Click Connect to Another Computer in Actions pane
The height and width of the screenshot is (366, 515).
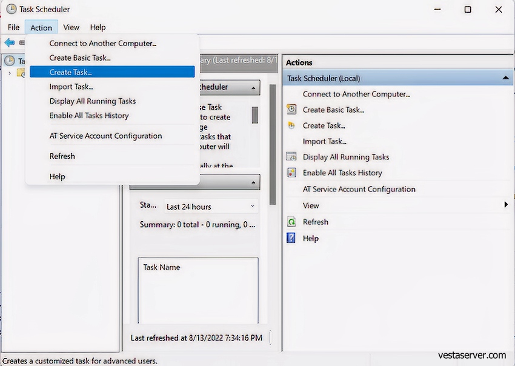click(356, 95)
